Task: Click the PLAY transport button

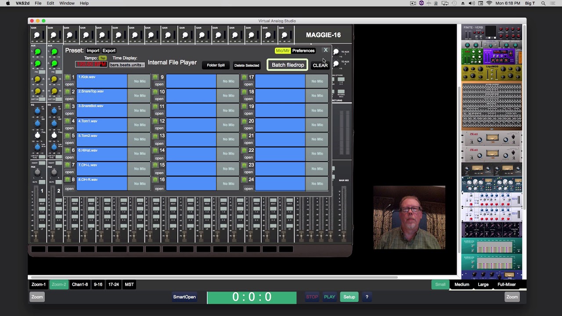Action: coord(330,297)
